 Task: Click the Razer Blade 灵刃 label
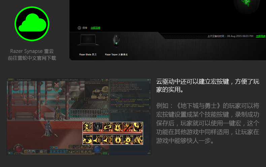(x=88, y=55)
